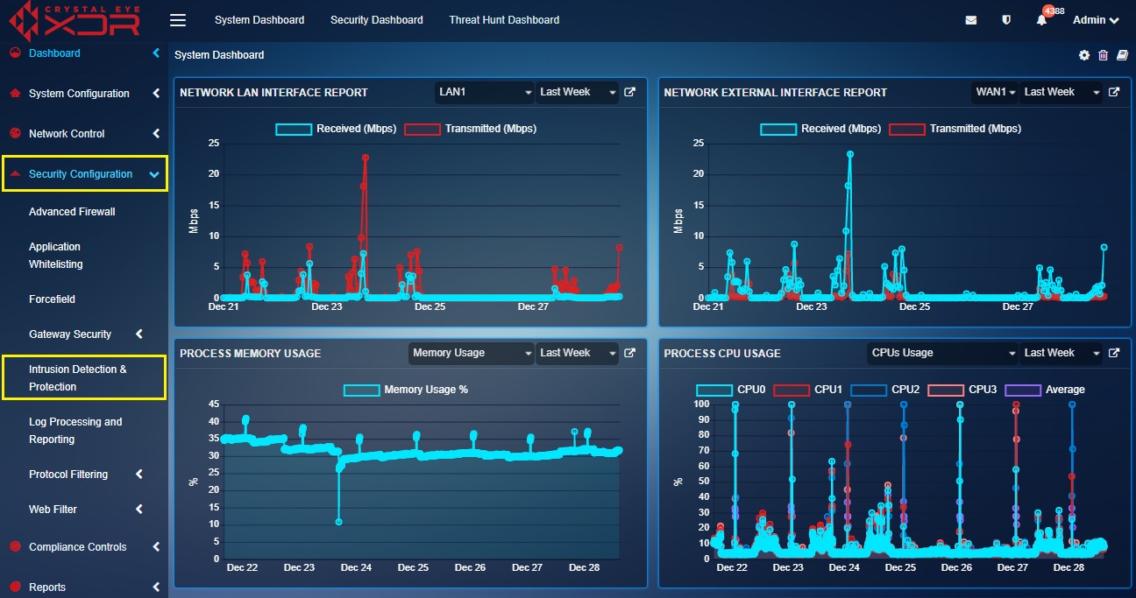Screen dimensions: 1136x598
Task: Toggle CPU1 series legend swatch
Action: (x=792, y=390)
